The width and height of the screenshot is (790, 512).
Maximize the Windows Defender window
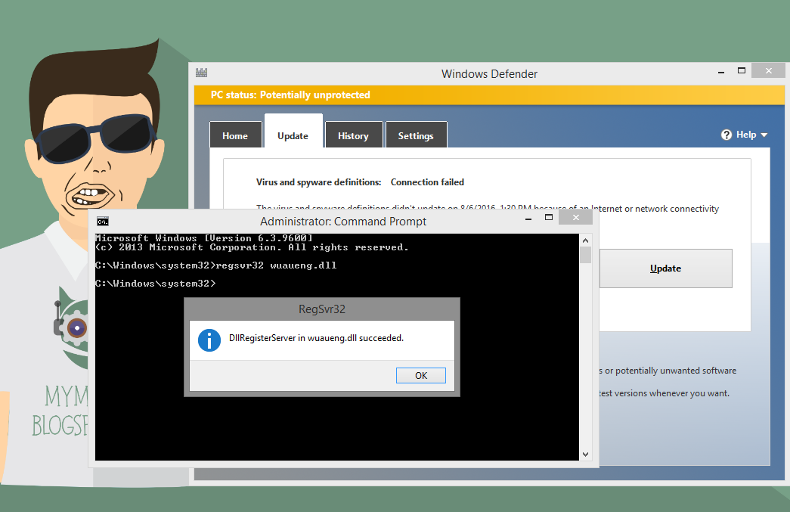[x=741, y=71]
